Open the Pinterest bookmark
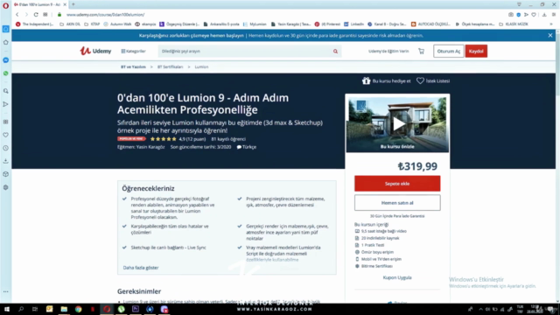Screen dimensions: 560x315 [327, 24]
